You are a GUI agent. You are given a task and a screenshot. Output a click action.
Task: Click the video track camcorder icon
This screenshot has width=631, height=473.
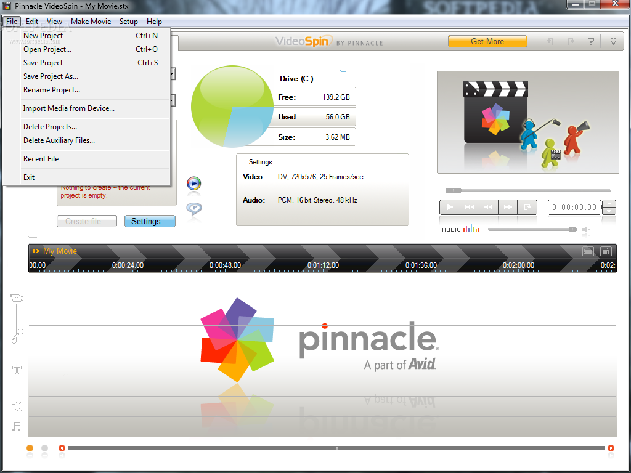pos(17,298)
